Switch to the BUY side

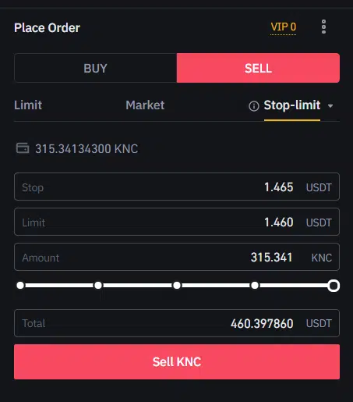click(95, 68)
